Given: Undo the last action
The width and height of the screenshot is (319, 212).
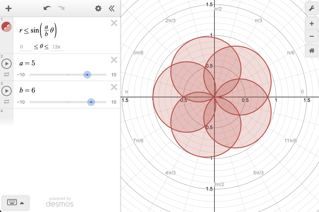Looking at the screenshot, I should pos(47,8).
